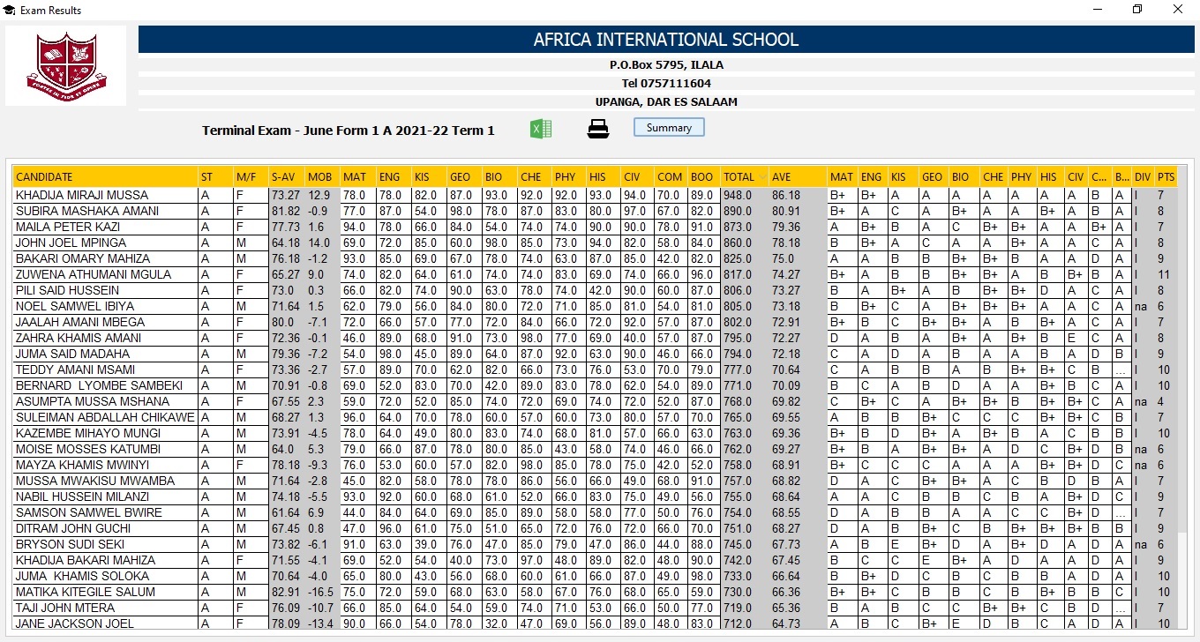
Task: Click the MOB value -16.5
Action: (x=322, y=592)
